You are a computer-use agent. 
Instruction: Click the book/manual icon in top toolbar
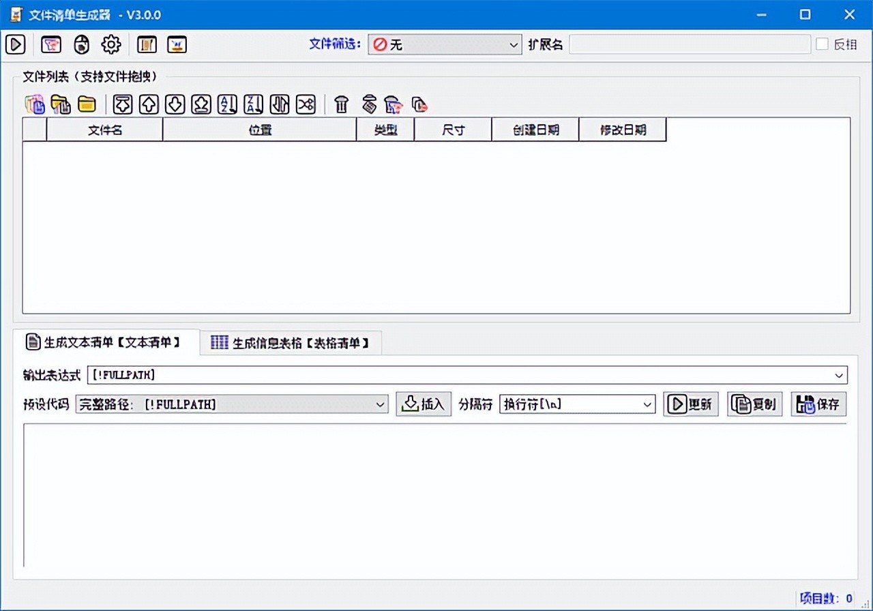(x=147, y=45)
